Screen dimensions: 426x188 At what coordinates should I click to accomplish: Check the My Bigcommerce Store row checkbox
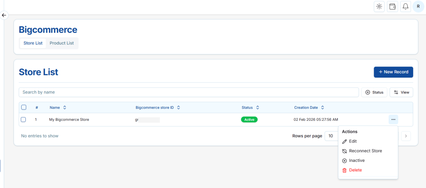click(x=24, y=120)
